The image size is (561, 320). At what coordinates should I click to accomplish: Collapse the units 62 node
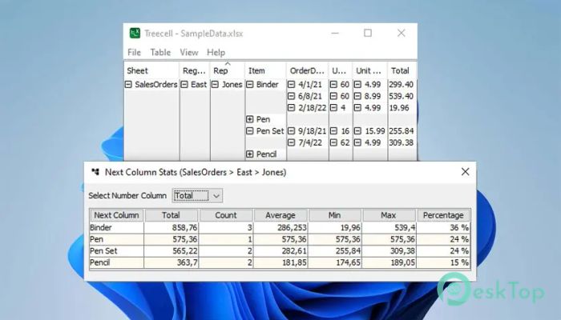(x=333, y=142)
